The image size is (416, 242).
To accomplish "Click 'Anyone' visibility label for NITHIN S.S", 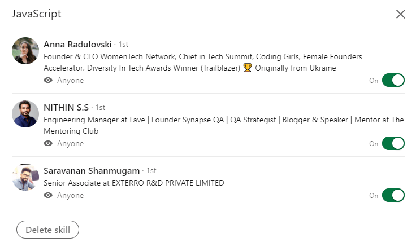I will [x=70, y=144].
